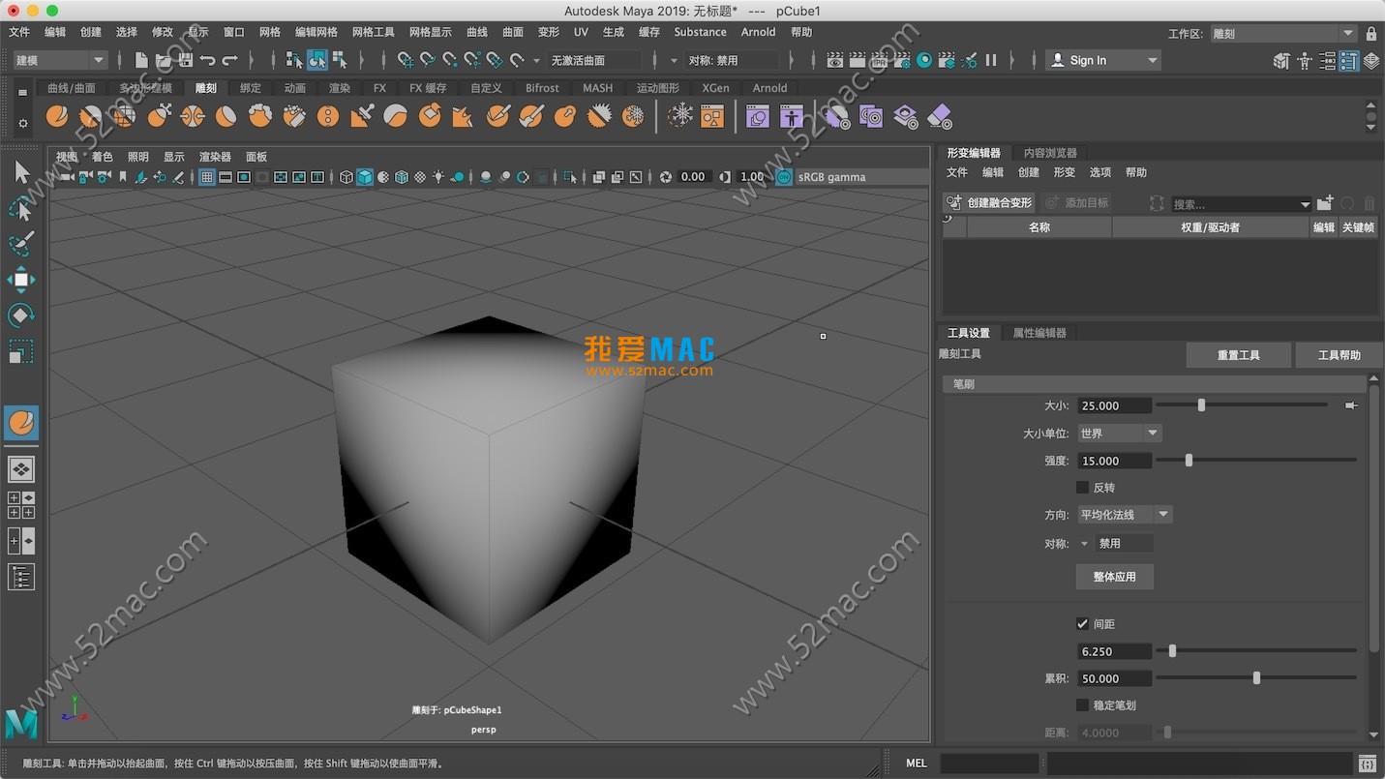Image resolution: width=1385 pixels, height=779 pixels.
Task: Save the scene with the floppy icon
Action: pyautogui.click(x=185, y=60)
